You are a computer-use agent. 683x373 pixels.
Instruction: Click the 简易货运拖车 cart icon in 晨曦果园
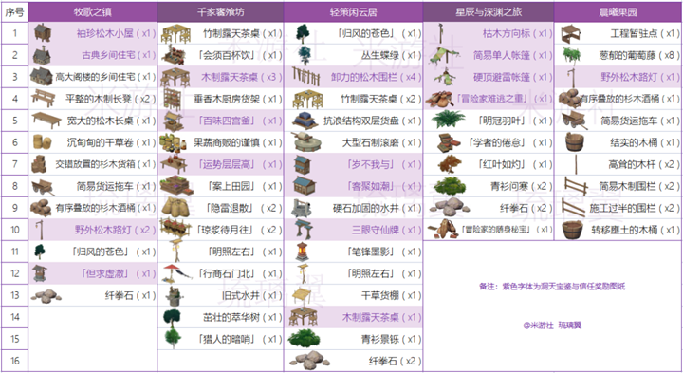(575, 121)
